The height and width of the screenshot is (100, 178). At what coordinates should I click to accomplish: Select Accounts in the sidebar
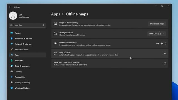(x=27, y=61)
